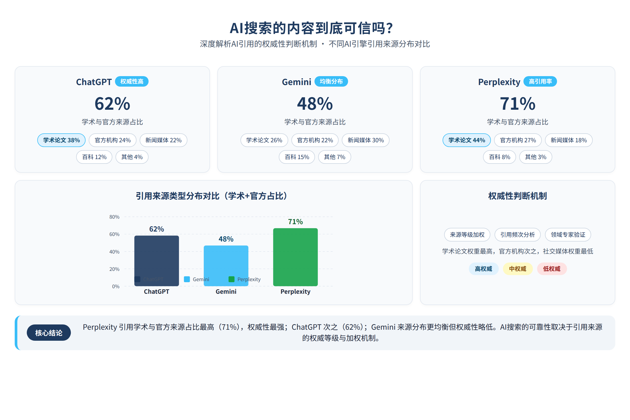Click the Gemini x-axis label
This screenshot has height=420, width=630.
click(x=226, y=291)
